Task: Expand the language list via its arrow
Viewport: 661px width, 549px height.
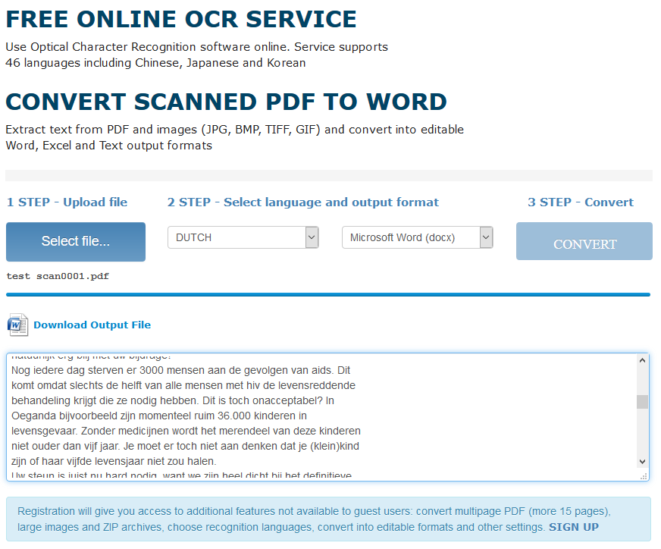Action: pyautogui.click(x=311, y=237)
